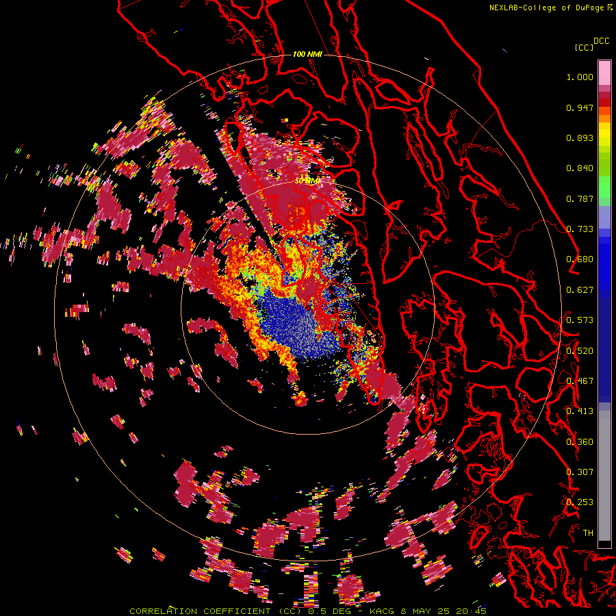This screenshot has width=616, height=616.
Task: Pick the yellow segment of the color bar
Action: click(604, 134)
